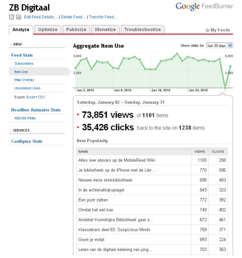This screenshot has width=242, height=258.
Task: Click row Grunt je vrolijk
Action: 152,240
